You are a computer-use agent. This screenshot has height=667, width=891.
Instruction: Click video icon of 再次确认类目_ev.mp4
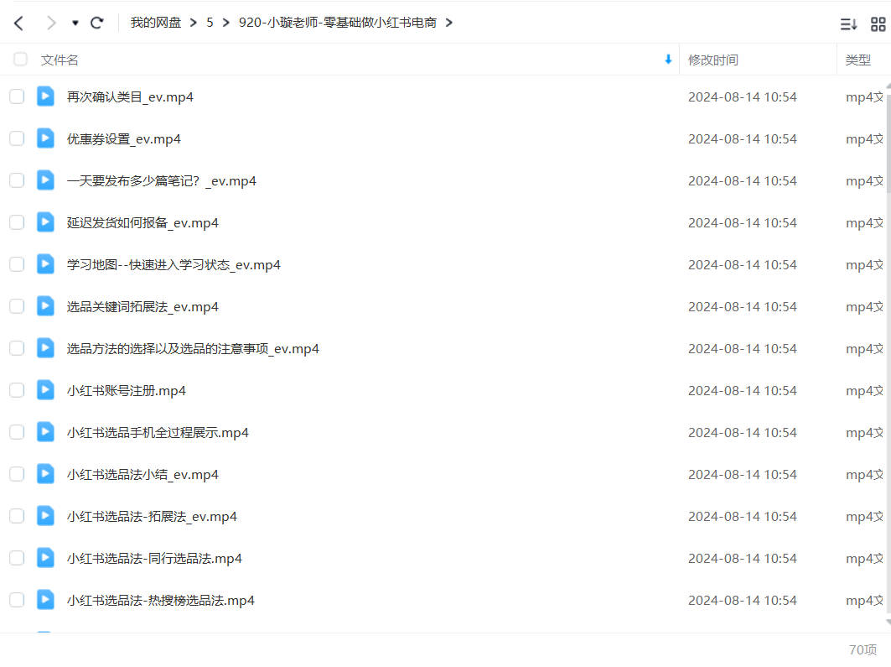(x=45, y=96)
